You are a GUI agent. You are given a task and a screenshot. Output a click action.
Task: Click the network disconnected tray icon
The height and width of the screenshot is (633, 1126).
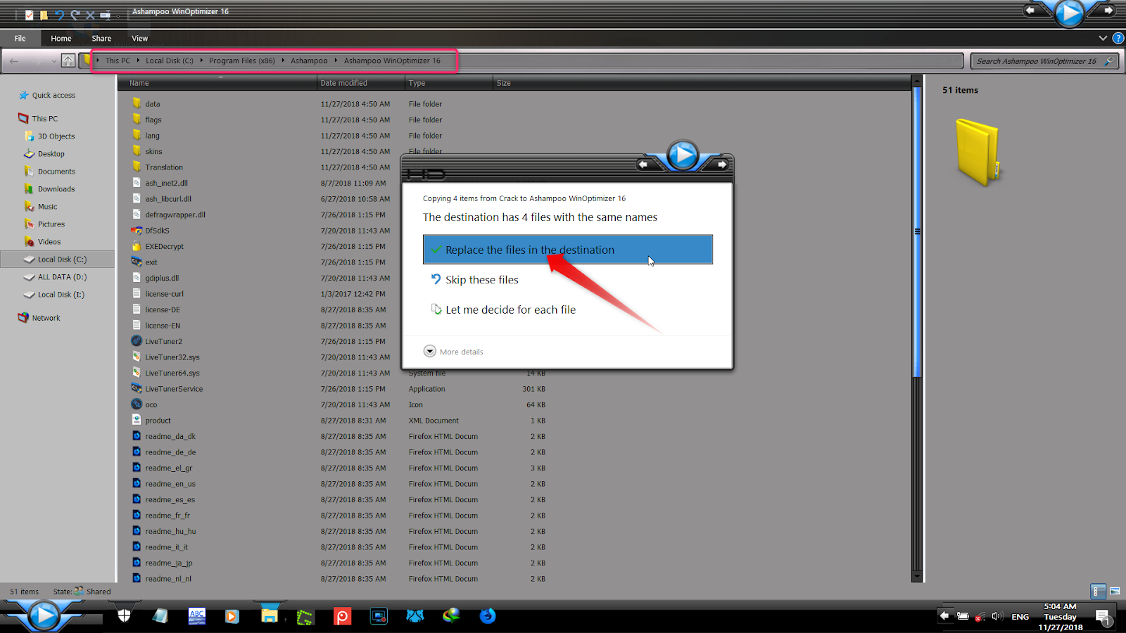[x=980, y=617]
